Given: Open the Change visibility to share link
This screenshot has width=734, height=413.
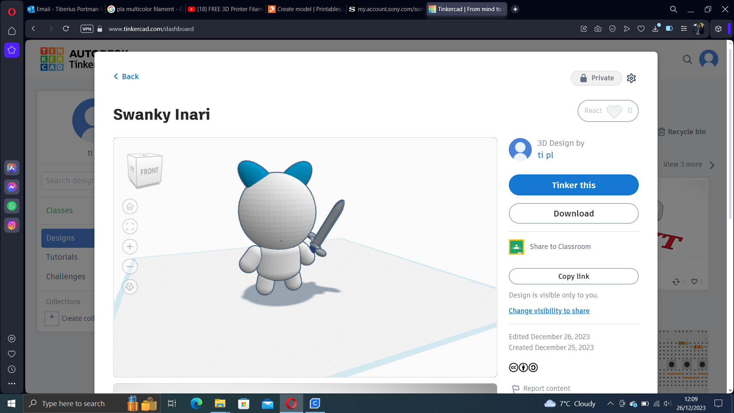Looking at the screenshot, I should pos(549,311).
